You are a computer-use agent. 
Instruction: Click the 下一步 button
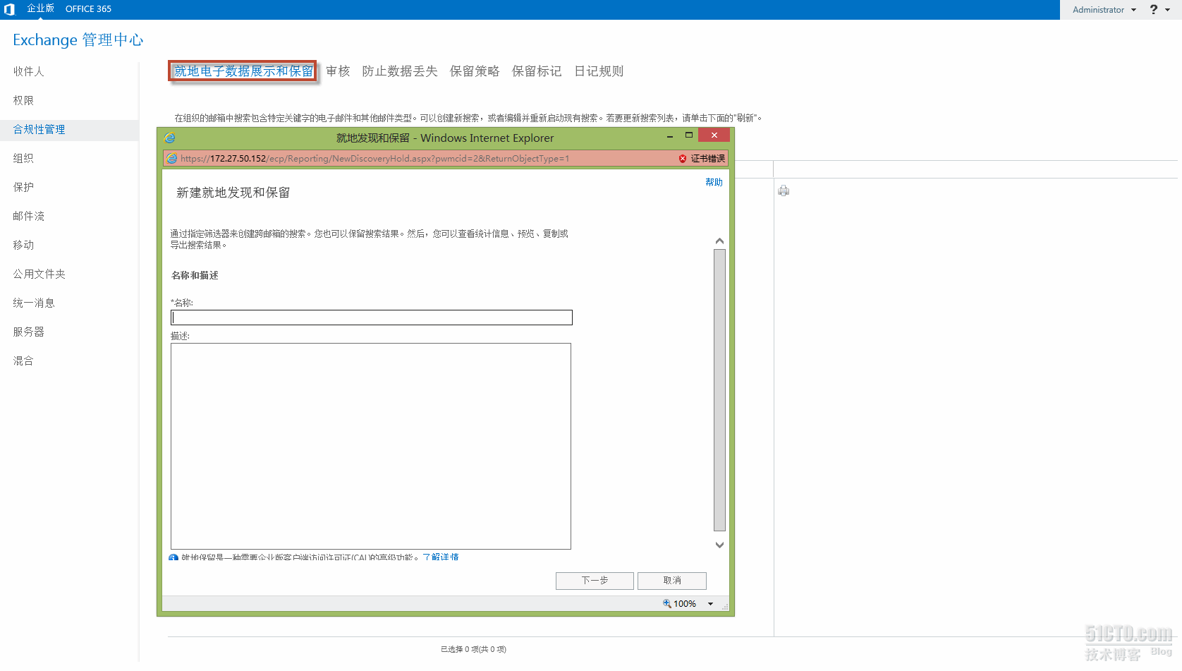pyautogui.click(x=595, y=581)
